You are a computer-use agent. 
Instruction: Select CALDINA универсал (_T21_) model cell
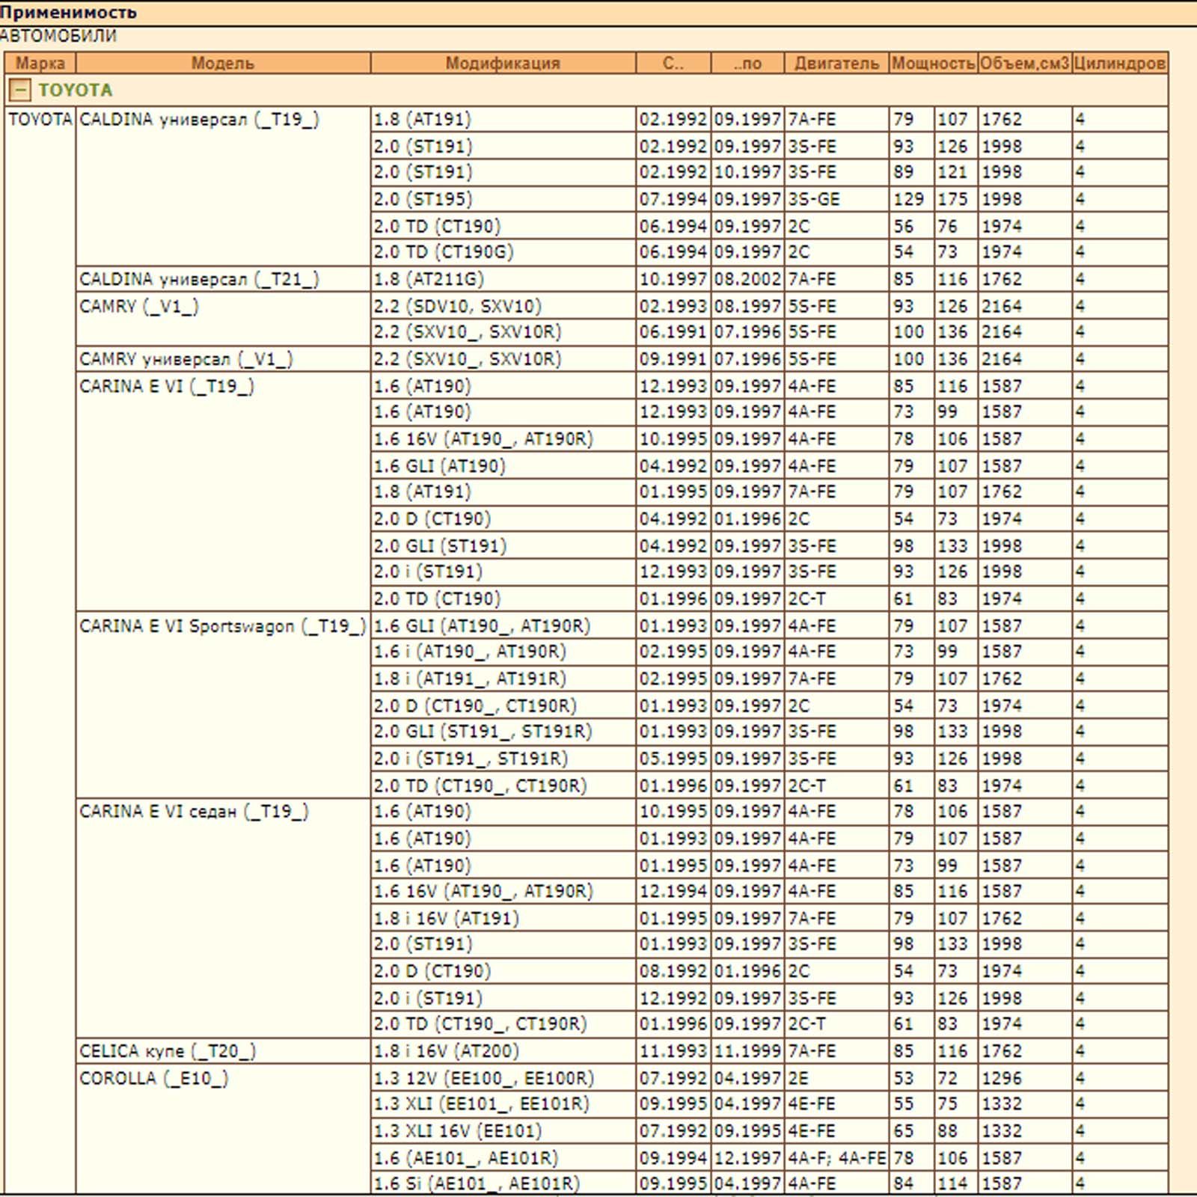[x=223, y=279]
